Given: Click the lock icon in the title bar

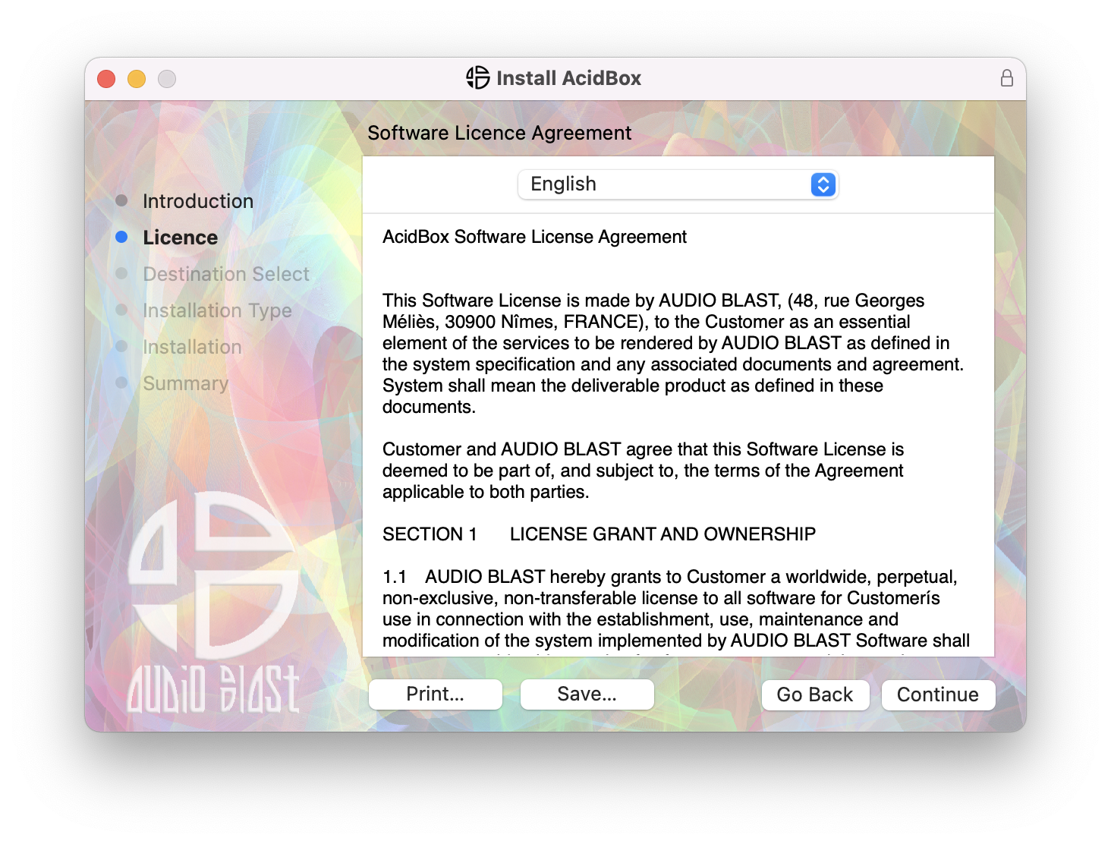Looking at the screenshot, I should 1006,78.
